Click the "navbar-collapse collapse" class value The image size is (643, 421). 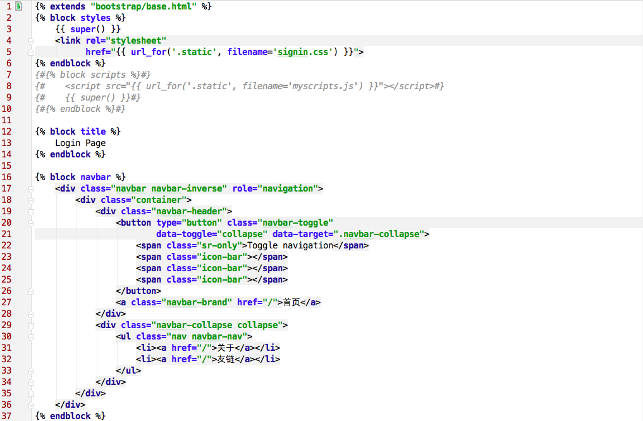(x=217, y=325)
